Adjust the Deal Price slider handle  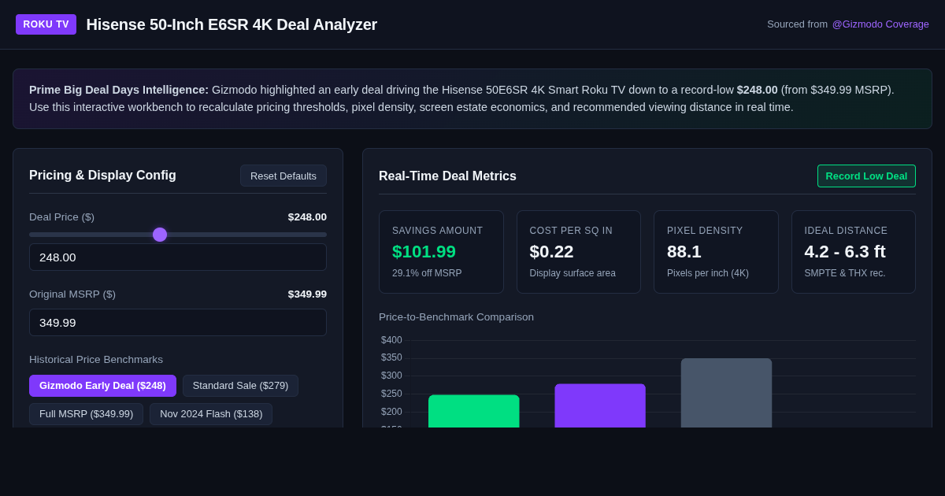[x=160, y=235]
